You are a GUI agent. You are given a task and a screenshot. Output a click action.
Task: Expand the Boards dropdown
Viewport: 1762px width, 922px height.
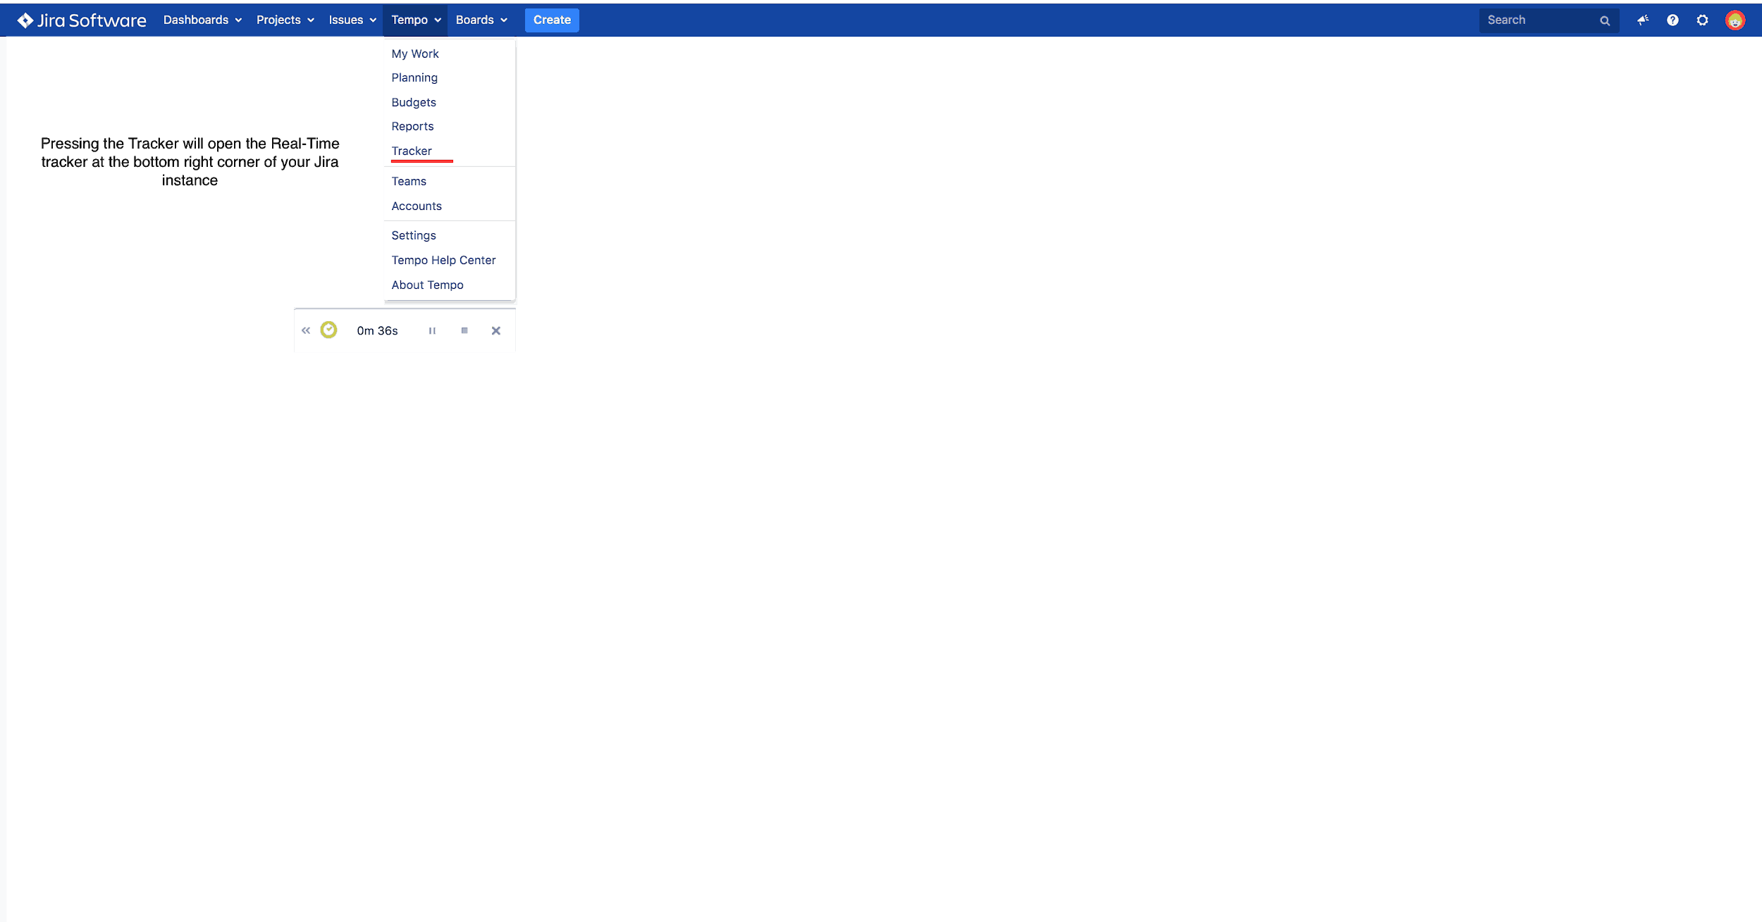click(481, 20)
